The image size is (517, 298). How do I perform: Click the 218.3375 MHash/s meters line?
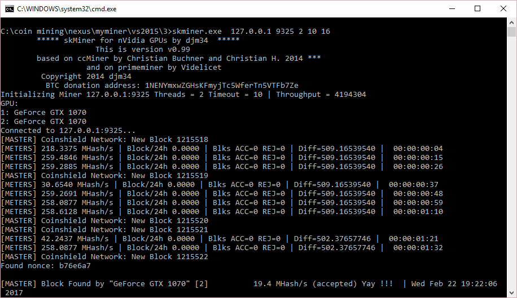(x=222, y=149)
